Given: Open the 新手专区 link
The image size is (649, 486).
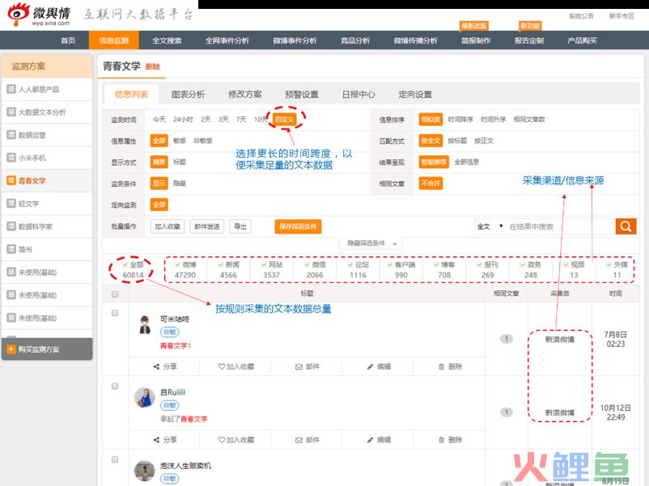Looking at the screenshot, I should [621, 15].
